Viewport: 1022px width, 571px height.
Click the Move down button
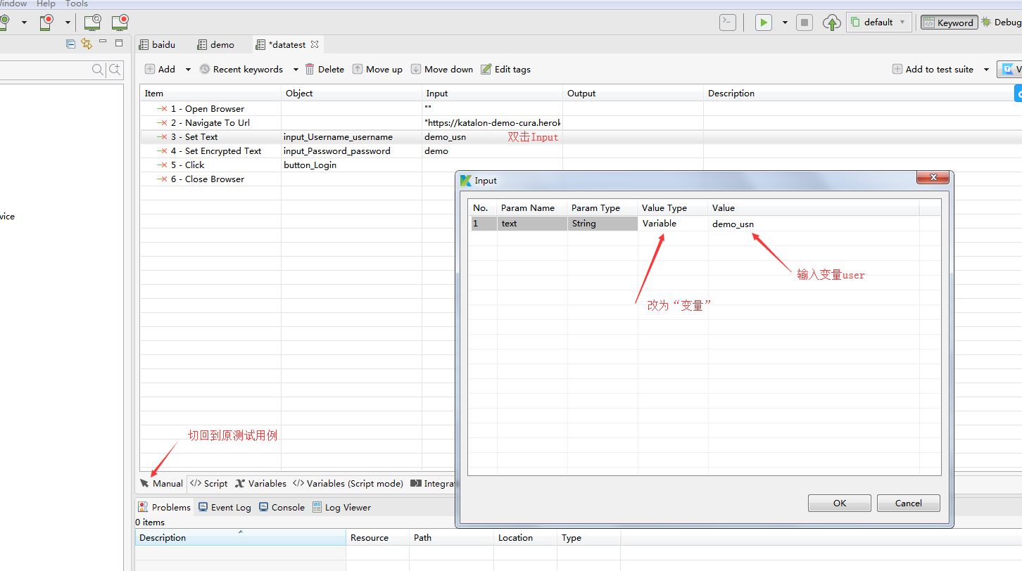(x=442, y=69)
